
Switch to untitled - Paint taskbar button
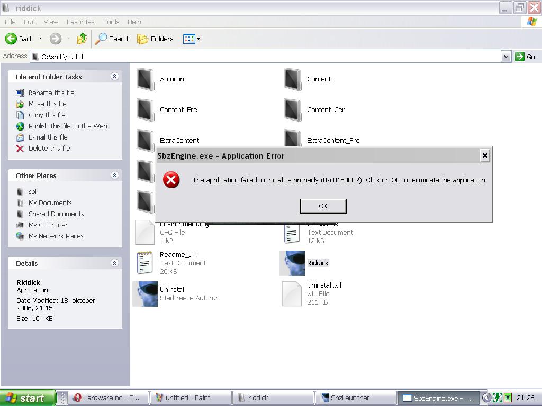pyautogui.click(x=191, y=398)
